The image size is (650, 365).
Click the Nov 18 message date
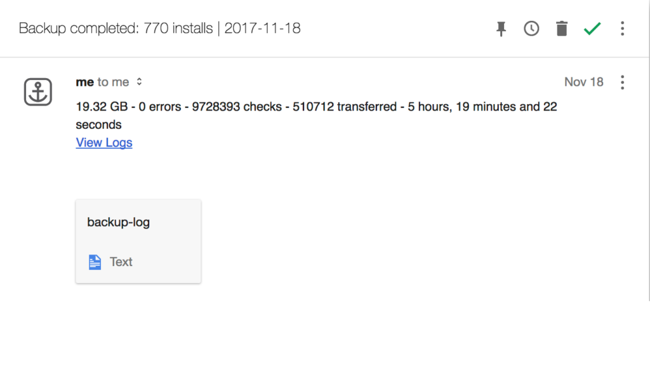coord(583,82)
